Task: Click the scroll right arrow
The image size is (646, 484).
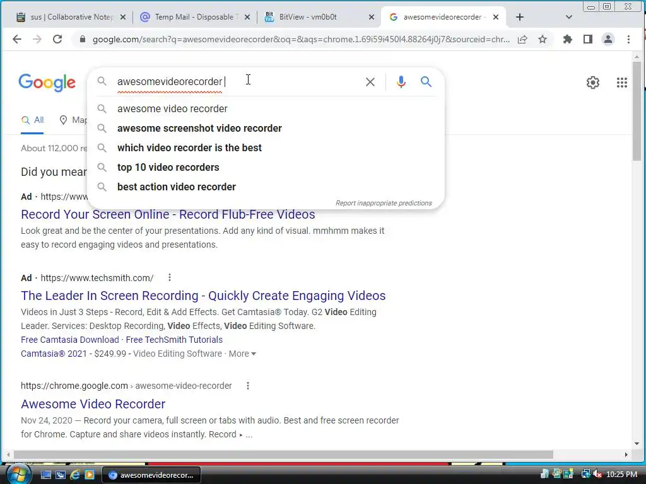Action: coord(626,455)
